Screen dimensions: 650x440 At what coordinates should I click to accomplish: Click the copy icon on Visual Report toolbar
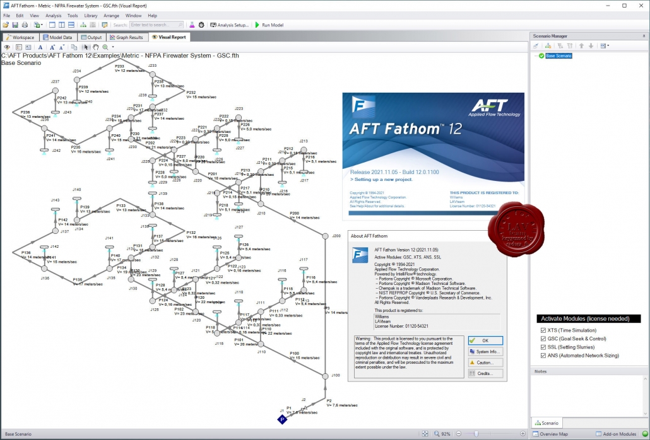[x=74, y=47]
